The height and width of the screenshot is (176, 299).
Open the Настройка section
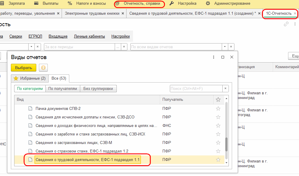coord(183,4)
